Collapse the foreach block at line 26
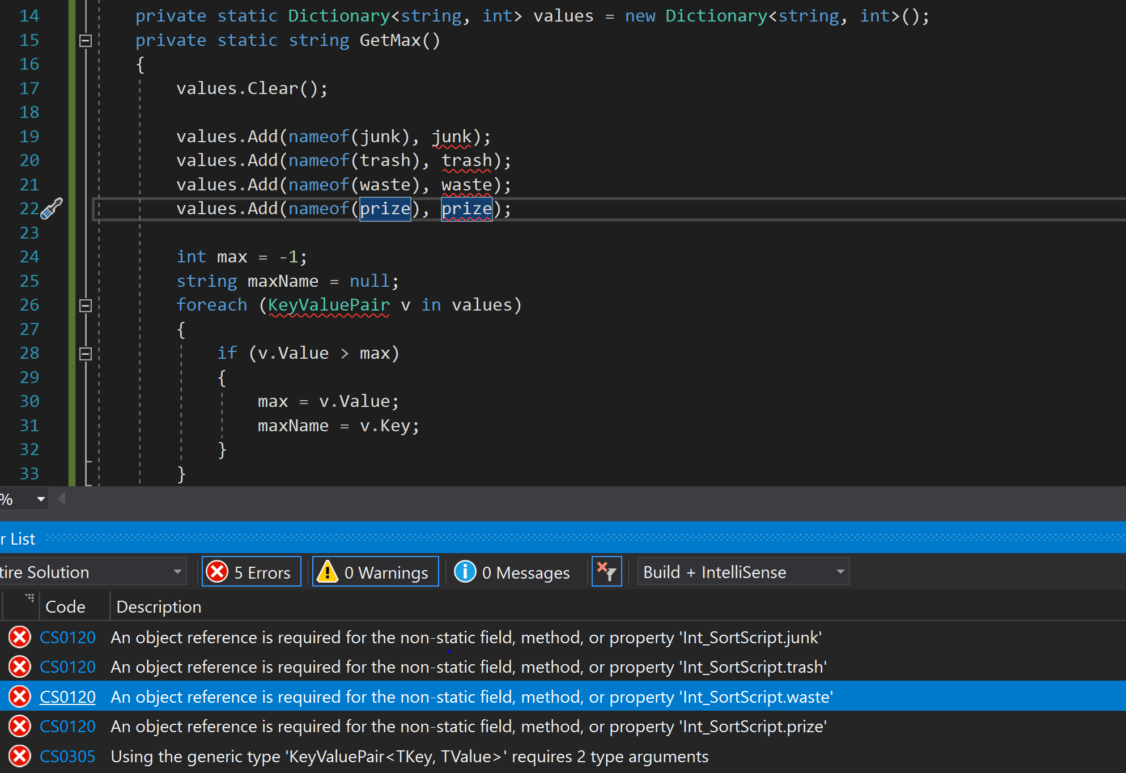Viewport: 1126px width, 773px height. [86, 306]
